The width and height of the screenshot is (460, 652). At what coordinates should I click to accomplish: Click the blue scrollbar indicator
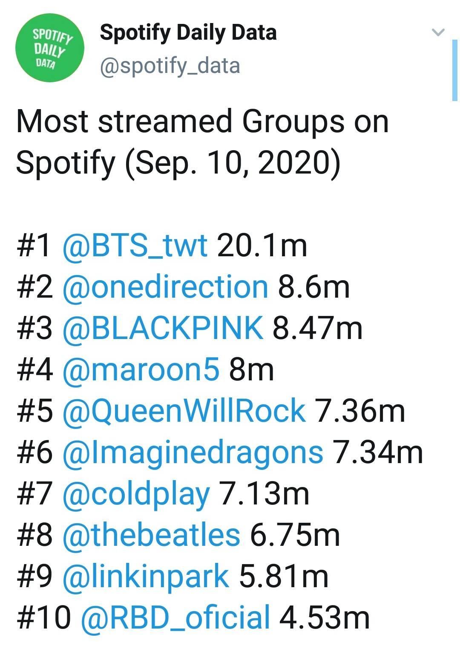[454, 70]
